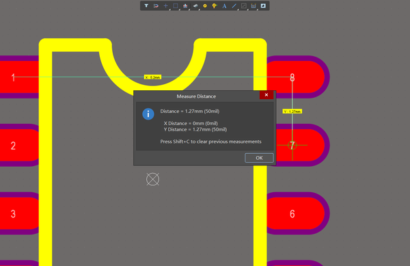Click the Distance = 1.27mm (50mil) text
Viewport: 410px width, 266px height.
[x=190, y=111]
